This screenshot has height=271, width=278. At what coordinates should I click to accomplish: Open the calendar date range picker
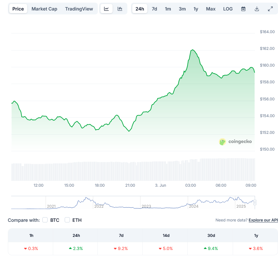tap(243, 9)
